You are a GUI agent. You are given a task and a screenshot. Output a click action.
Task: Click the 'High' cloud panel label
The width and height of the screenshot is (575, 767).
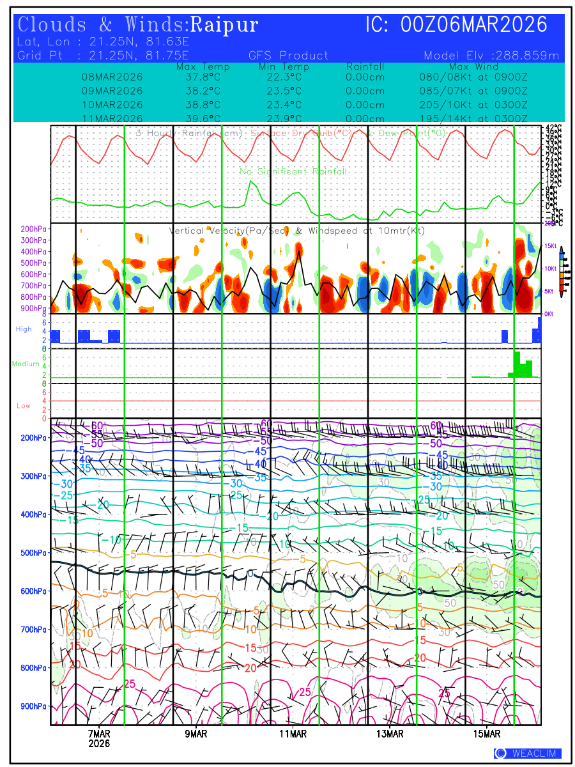tap(24, 329)
